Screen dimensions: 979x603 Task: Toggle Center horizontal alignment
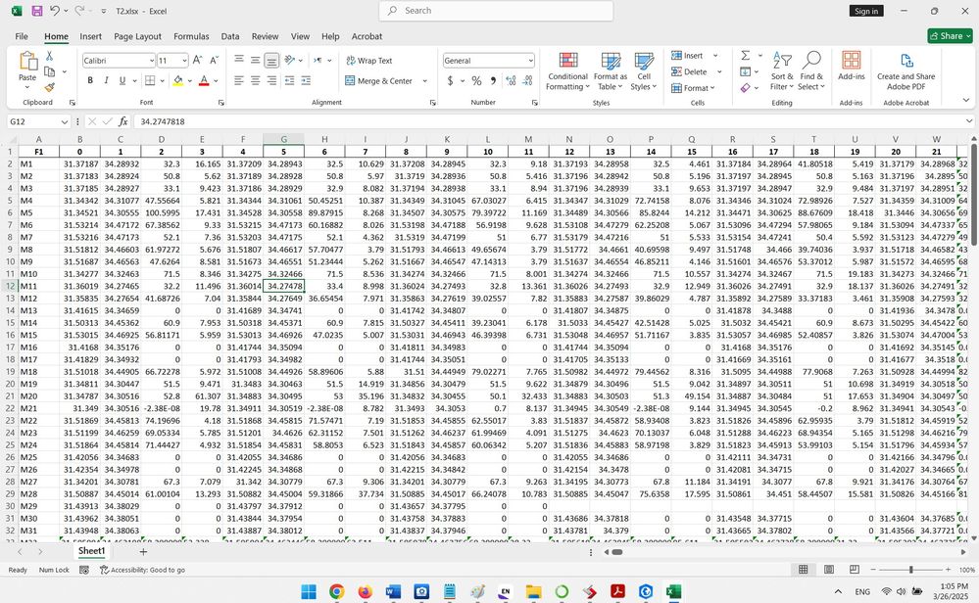click(256, 81)
